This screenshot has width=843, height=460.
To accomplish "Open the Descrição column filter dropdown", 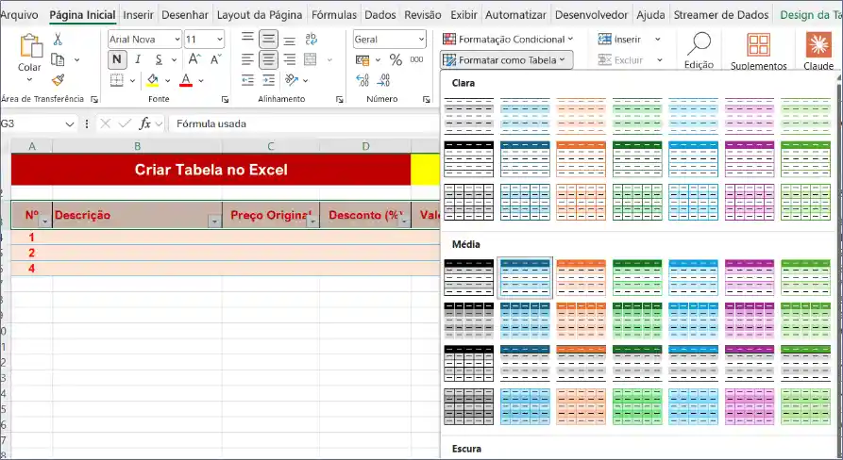I will pyautogui.click(x=214, y=222).
